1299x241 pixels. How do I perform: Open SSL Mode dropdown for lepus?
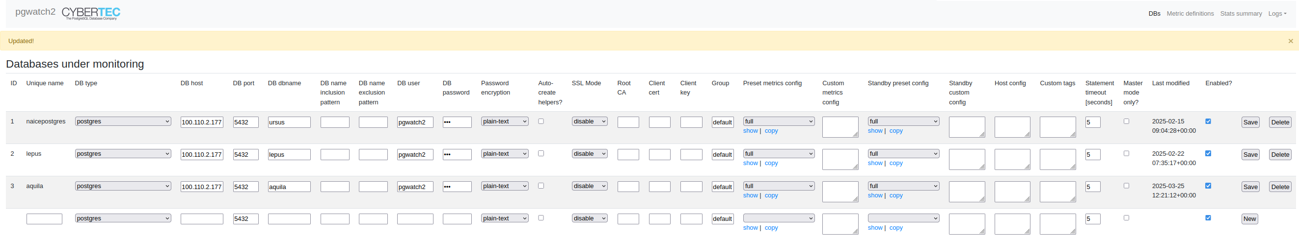point(589,153)
